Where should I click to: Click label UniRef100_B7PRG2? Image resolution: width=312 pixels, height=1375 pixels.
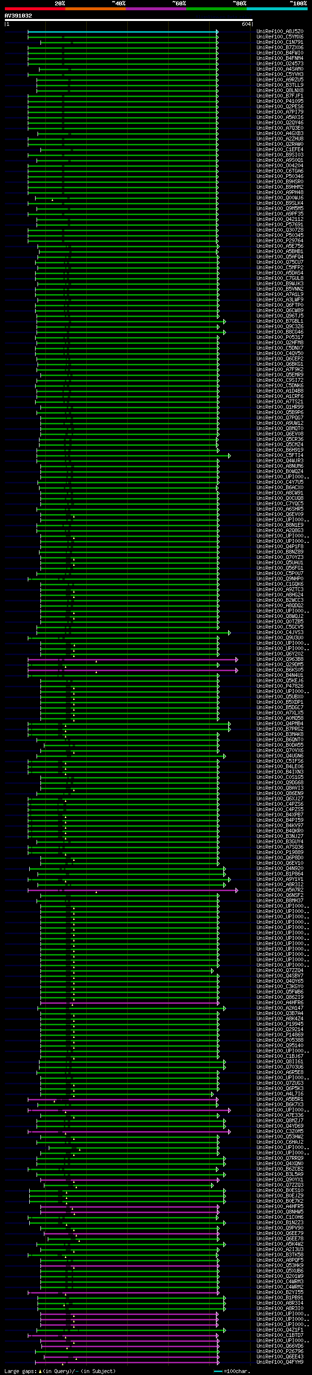(x=280, y=729)
